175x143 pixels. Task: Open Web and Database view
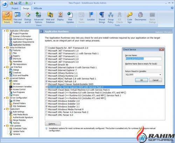pos(50,18)
